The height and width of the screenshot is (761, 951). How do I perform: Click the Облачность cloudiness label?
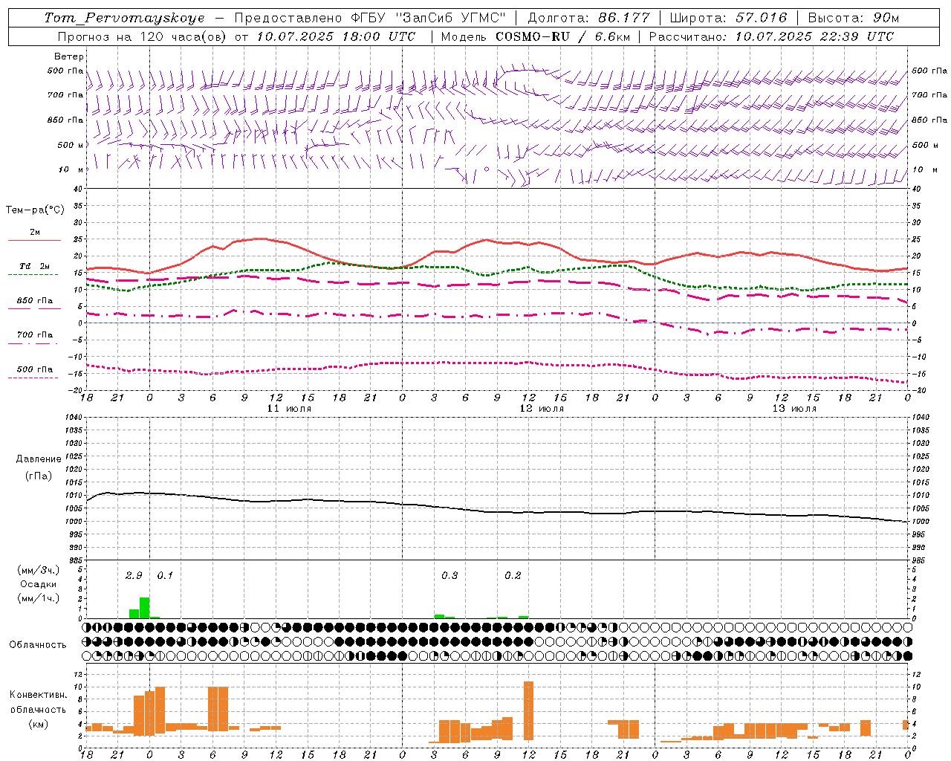[x=38, y=644]
